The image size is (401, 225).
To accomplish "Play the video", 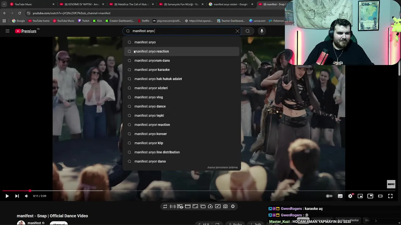I will click(7, 196).
